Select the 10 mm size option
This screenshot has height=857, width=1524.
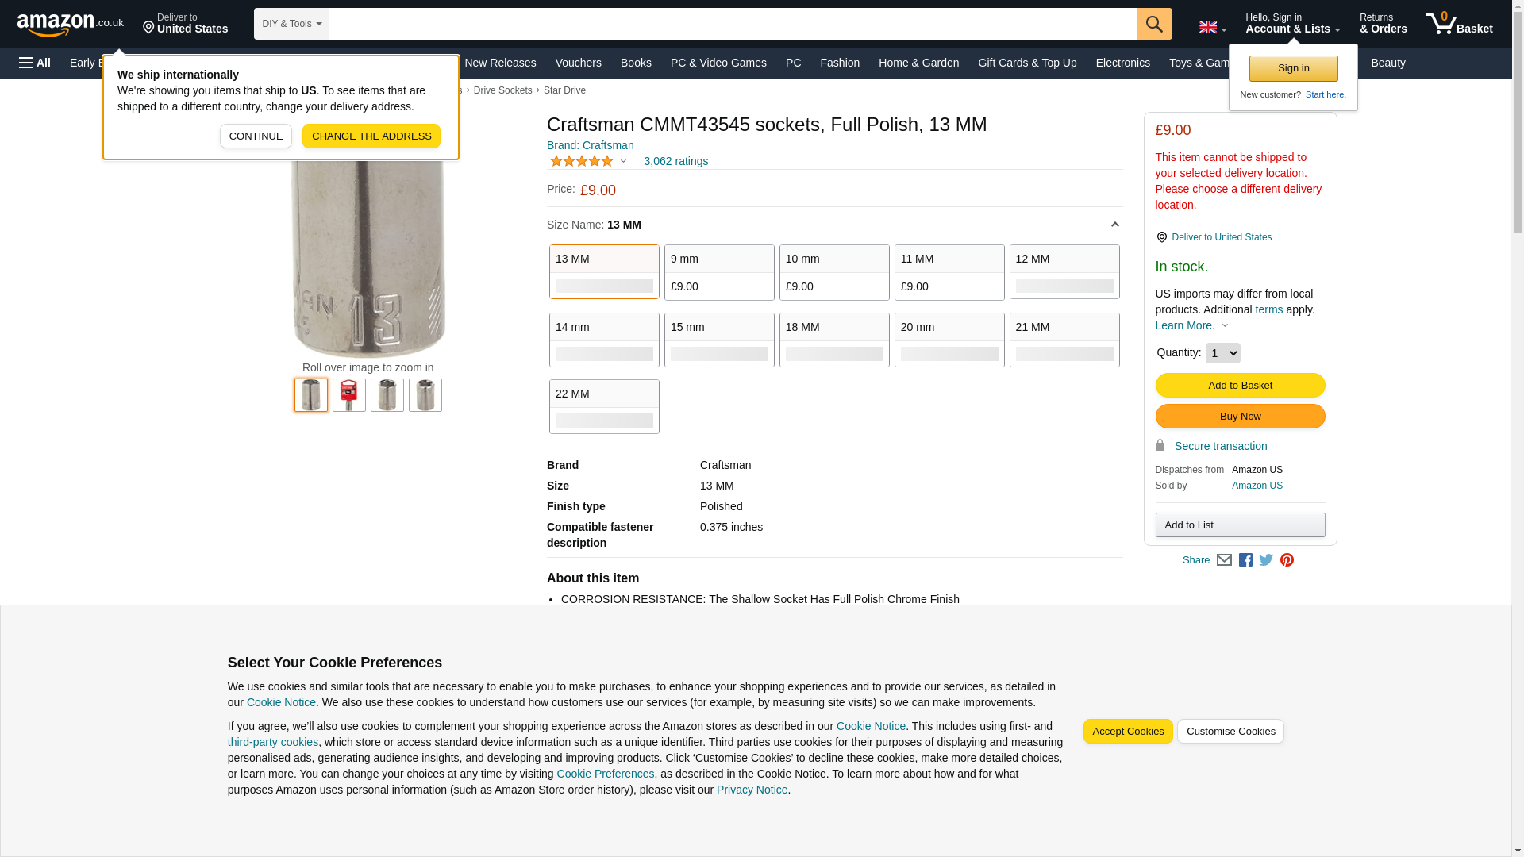click(x=833, y=272)
